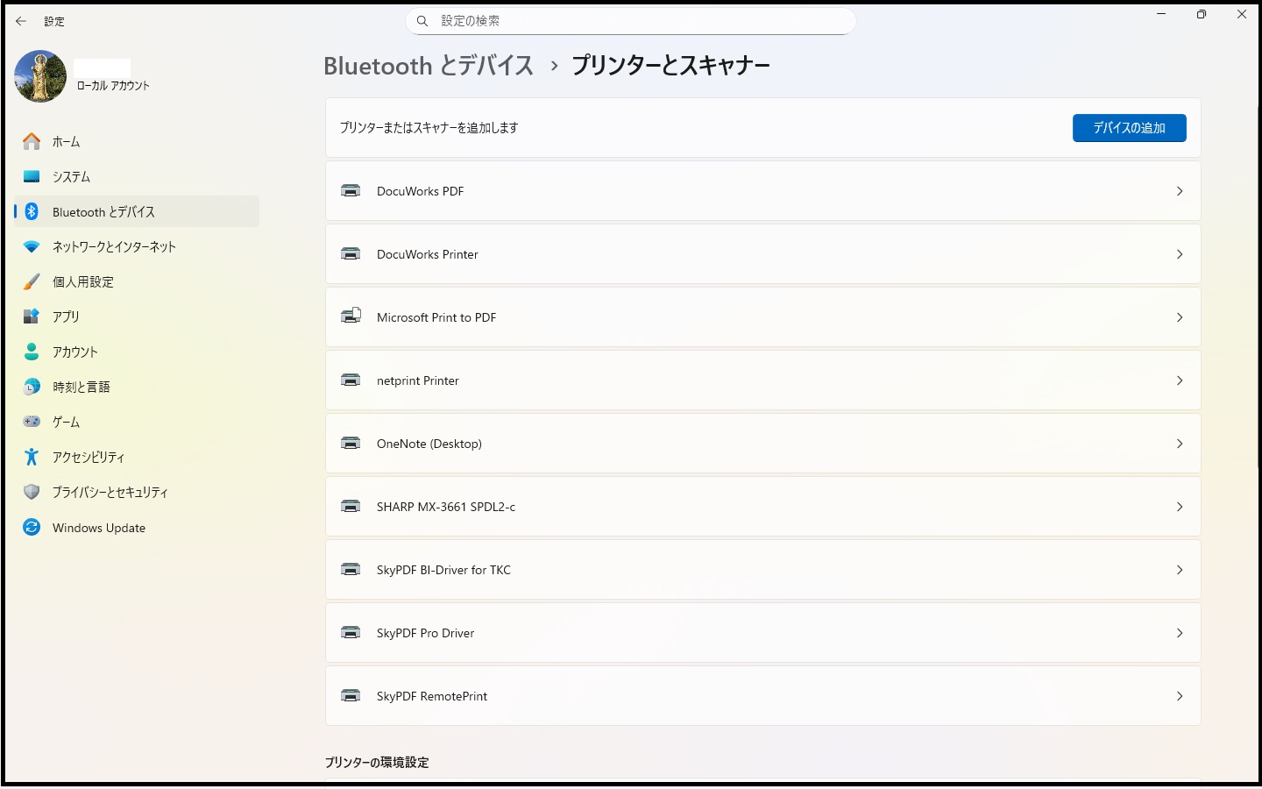Open the Accessibility icon
This screenshot has height=789, width=1262.
coord(32,457)
